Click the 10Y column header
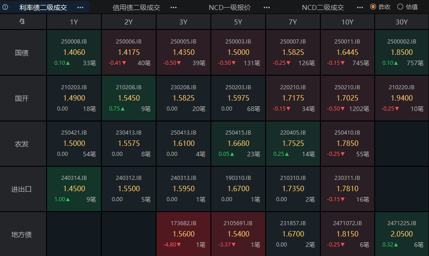The height and width of the screenshot is (256, 429). point(347,22)
